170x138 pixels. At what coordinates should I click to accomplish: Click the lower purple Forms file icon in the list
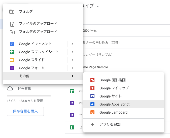pyautogui.click(x=72, y=115)
